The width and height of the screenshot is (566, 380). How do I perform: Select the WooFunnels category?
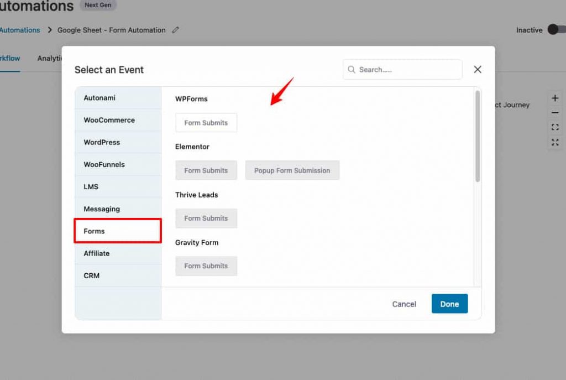coord(118,164)
